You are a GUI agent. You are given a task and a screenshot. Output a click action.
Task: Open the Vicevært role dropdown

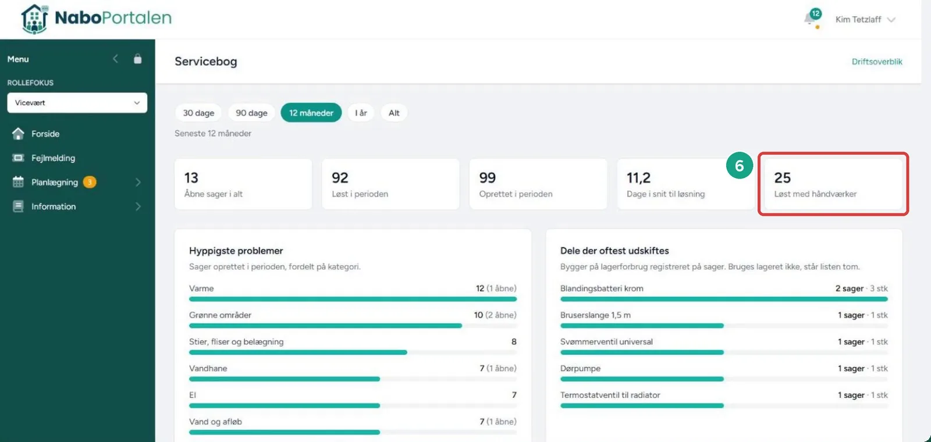pyautogui.click(x=77, y=103)
